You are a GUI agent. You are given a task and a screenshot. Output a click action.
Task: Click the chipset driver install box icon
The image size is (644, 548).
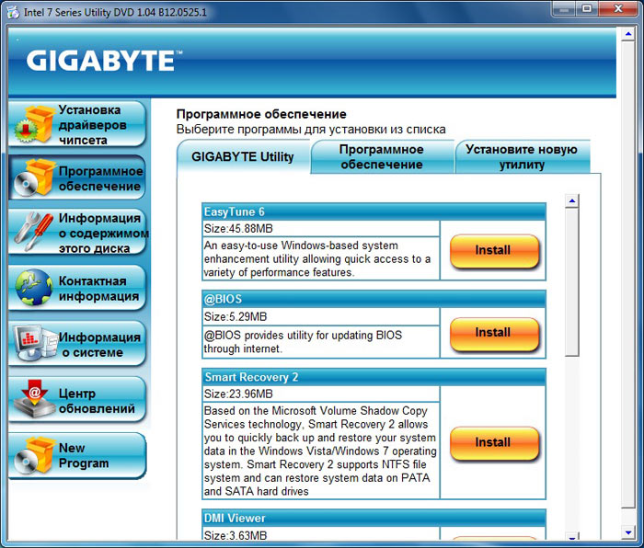click(34, 123)
